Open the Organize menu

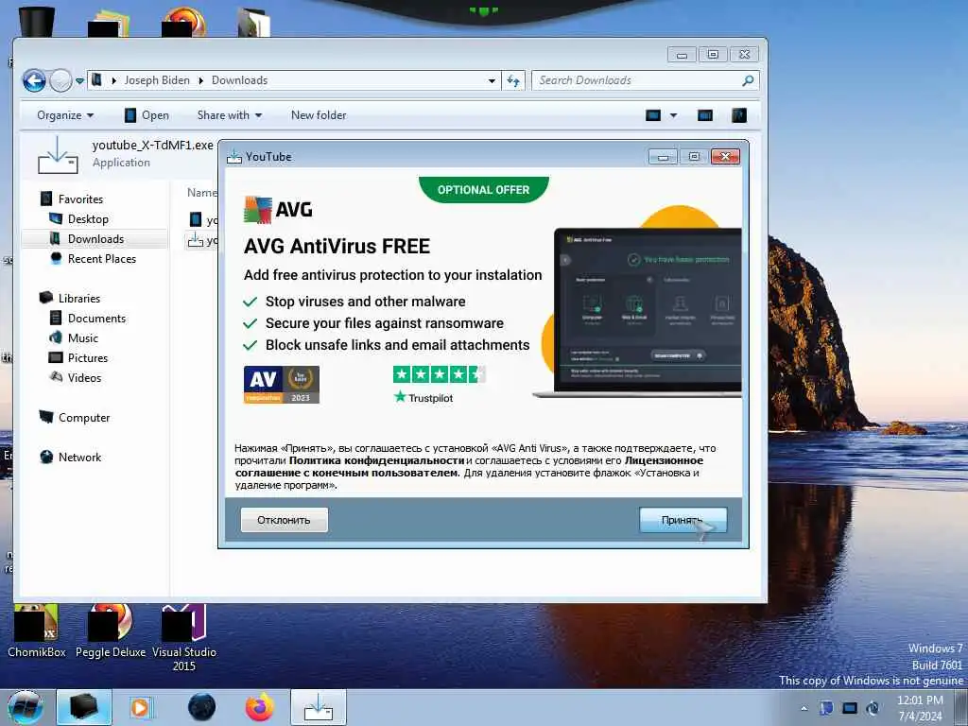pos(65,115)
